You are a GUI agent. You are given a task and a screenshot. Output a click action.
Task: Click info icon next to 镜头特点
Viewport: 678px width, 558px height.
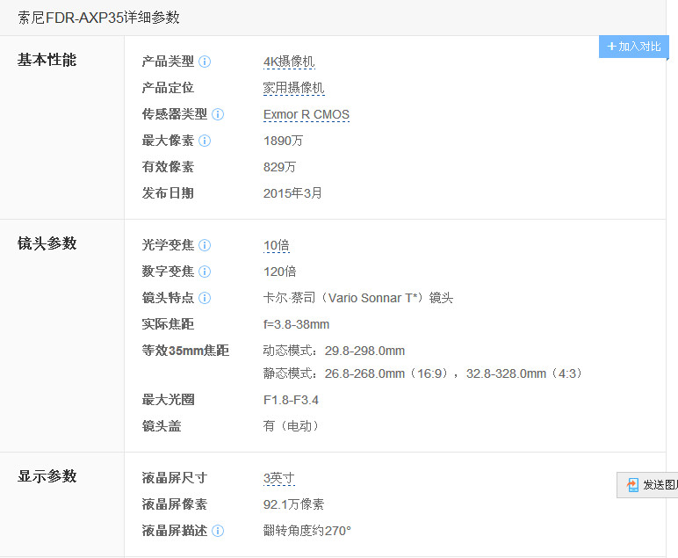(x=205, y=298)
